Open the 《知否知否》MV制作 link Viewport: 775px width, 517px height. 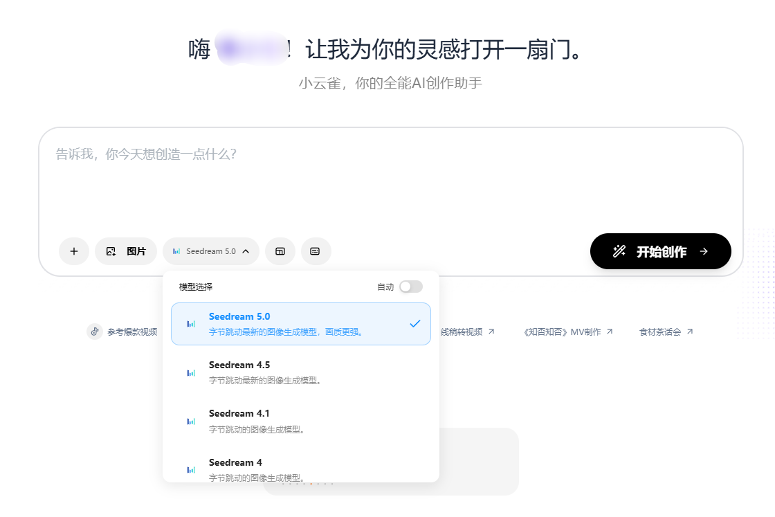[562, 332]
